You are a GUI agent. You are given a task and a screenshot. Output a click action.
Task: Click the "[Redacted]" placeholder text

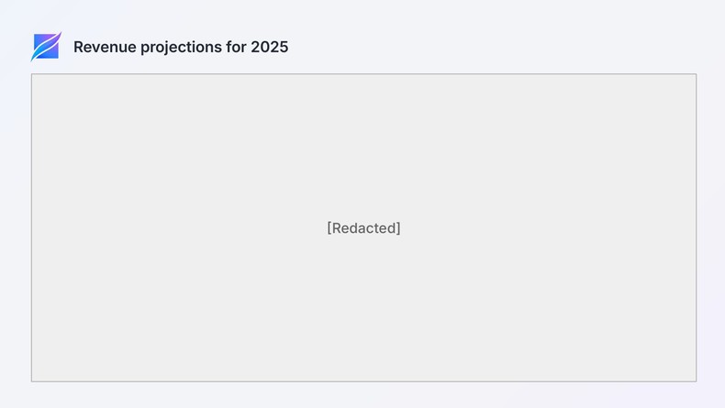point(363,228)
